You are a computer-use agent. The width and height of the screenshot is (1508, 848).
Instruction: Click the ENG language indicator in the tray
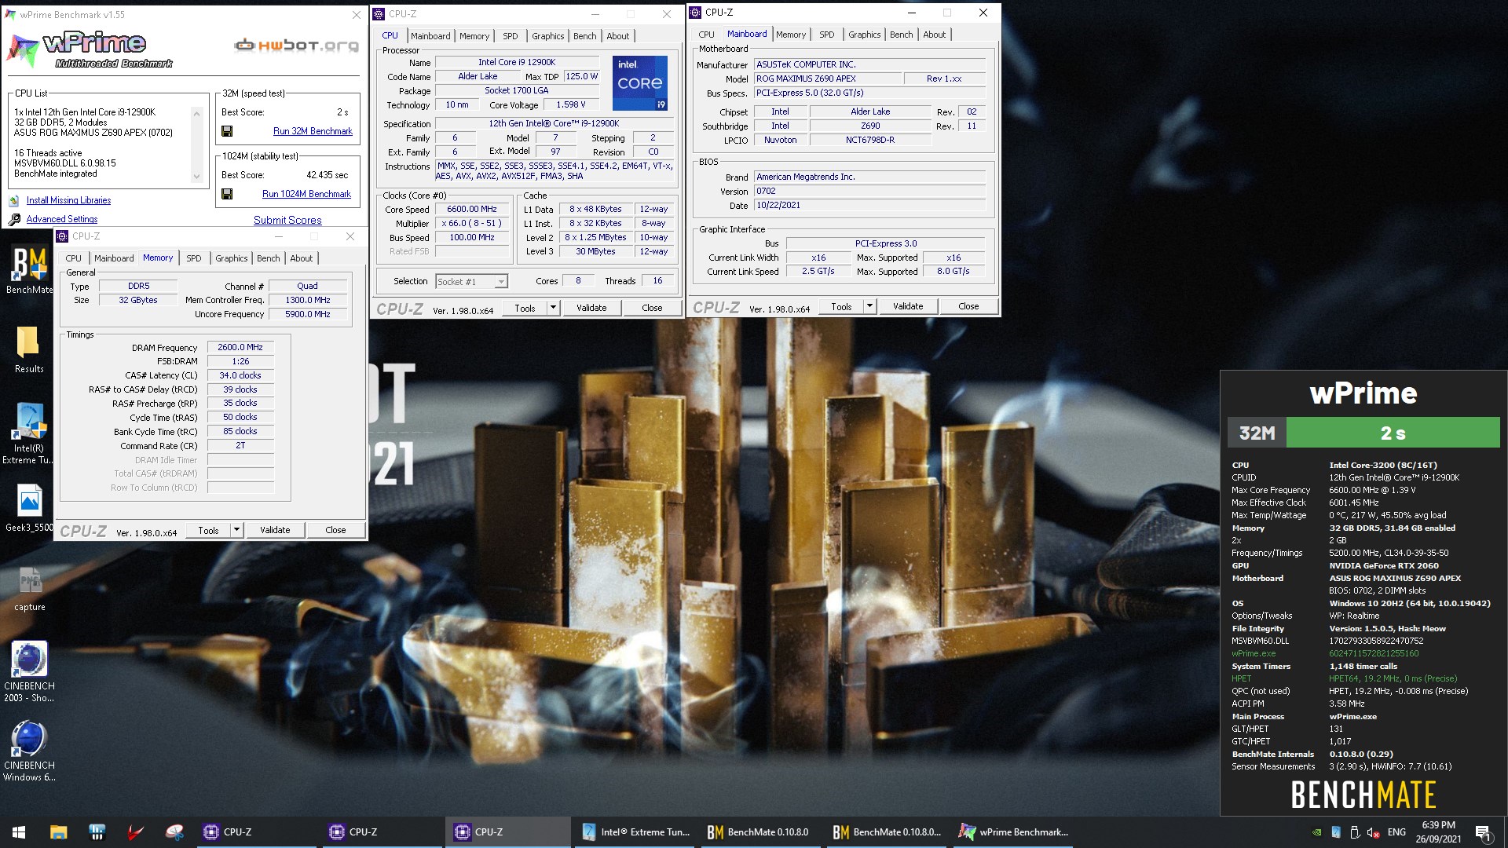1396,832
